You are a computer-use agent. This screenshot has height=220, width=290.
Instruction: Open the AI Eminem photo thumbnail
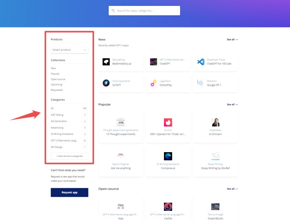pos(215,122)
